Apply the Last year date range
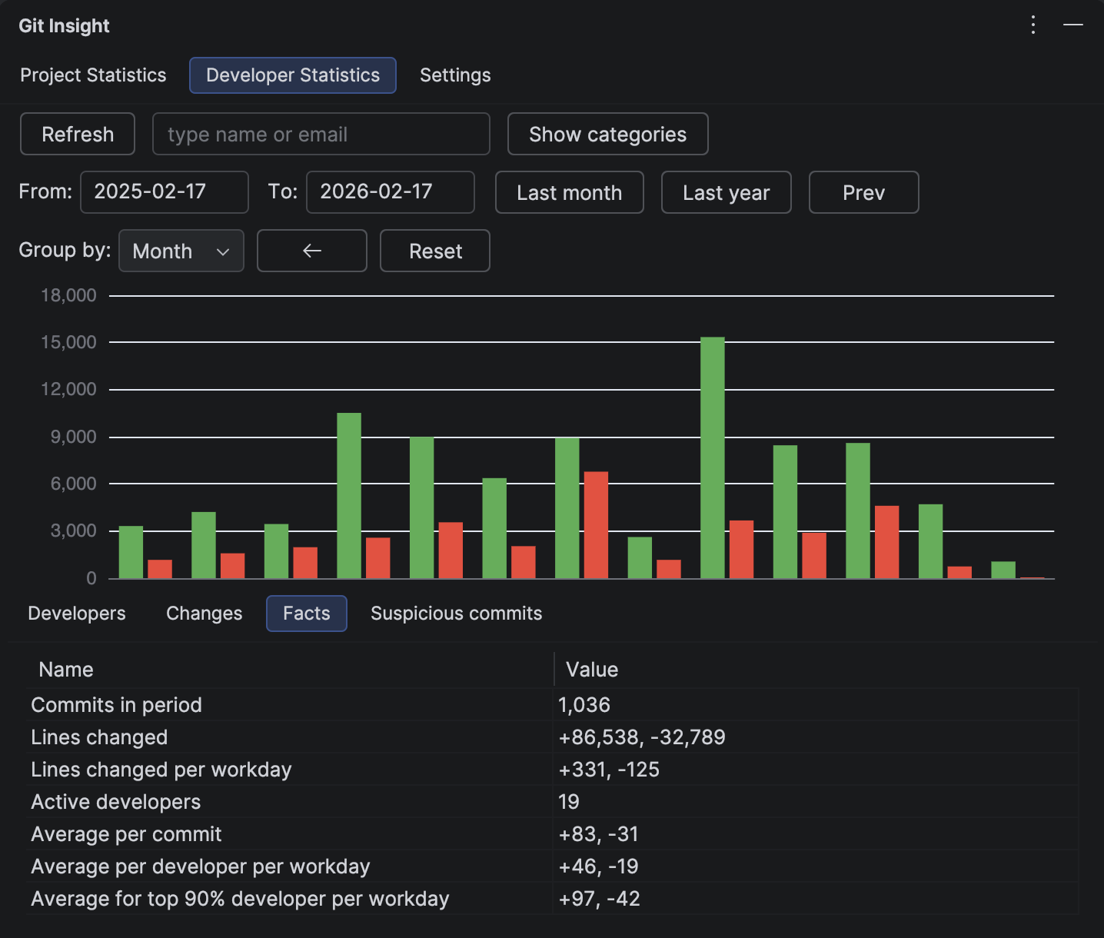1104x938 pixels. click(x=726, y=192)
